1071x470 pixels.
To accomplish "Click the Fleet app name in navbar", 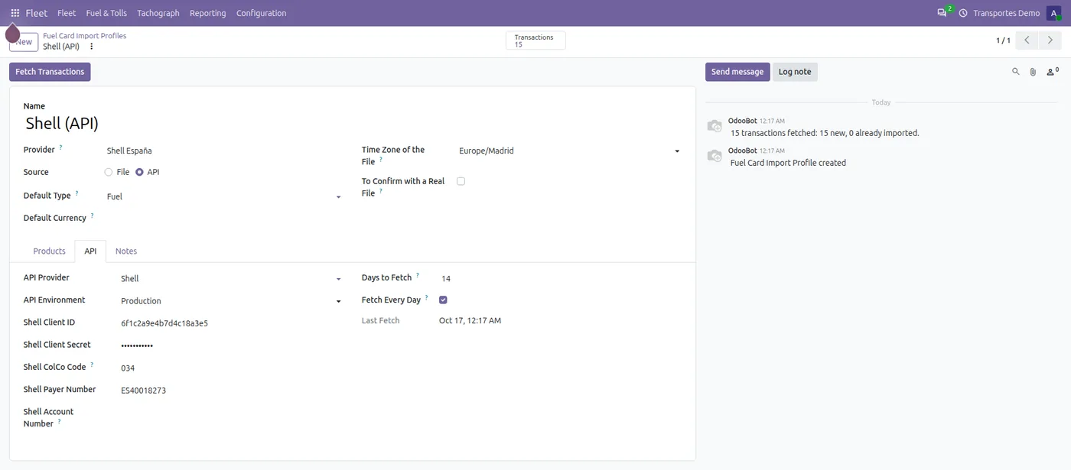I will pyautogui.click(x=37, y=13).
